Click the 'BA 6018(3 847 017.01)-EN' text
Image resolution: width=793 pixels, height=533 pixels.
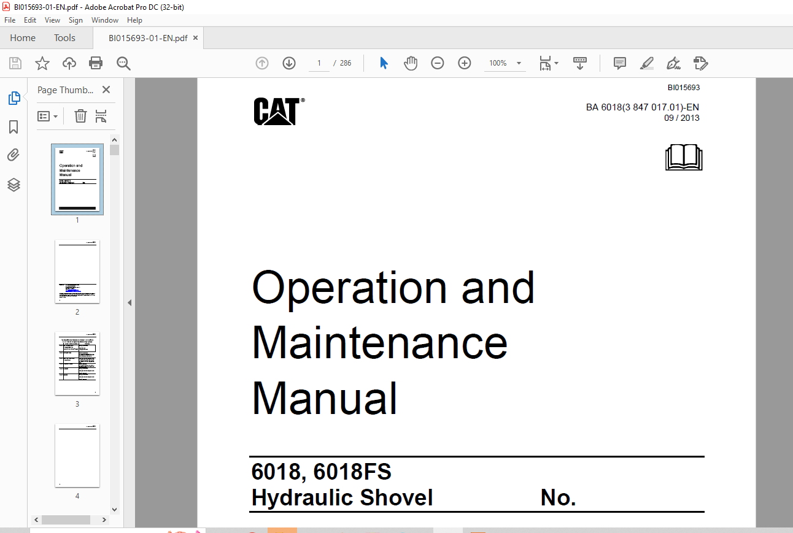[x=643, y=107]
